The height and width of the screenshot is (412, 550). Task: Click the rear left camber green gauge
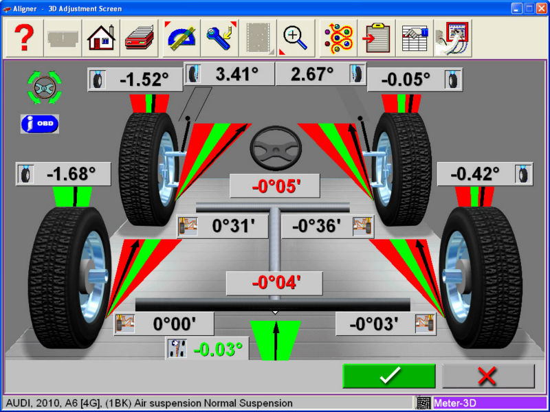(73, 196)
